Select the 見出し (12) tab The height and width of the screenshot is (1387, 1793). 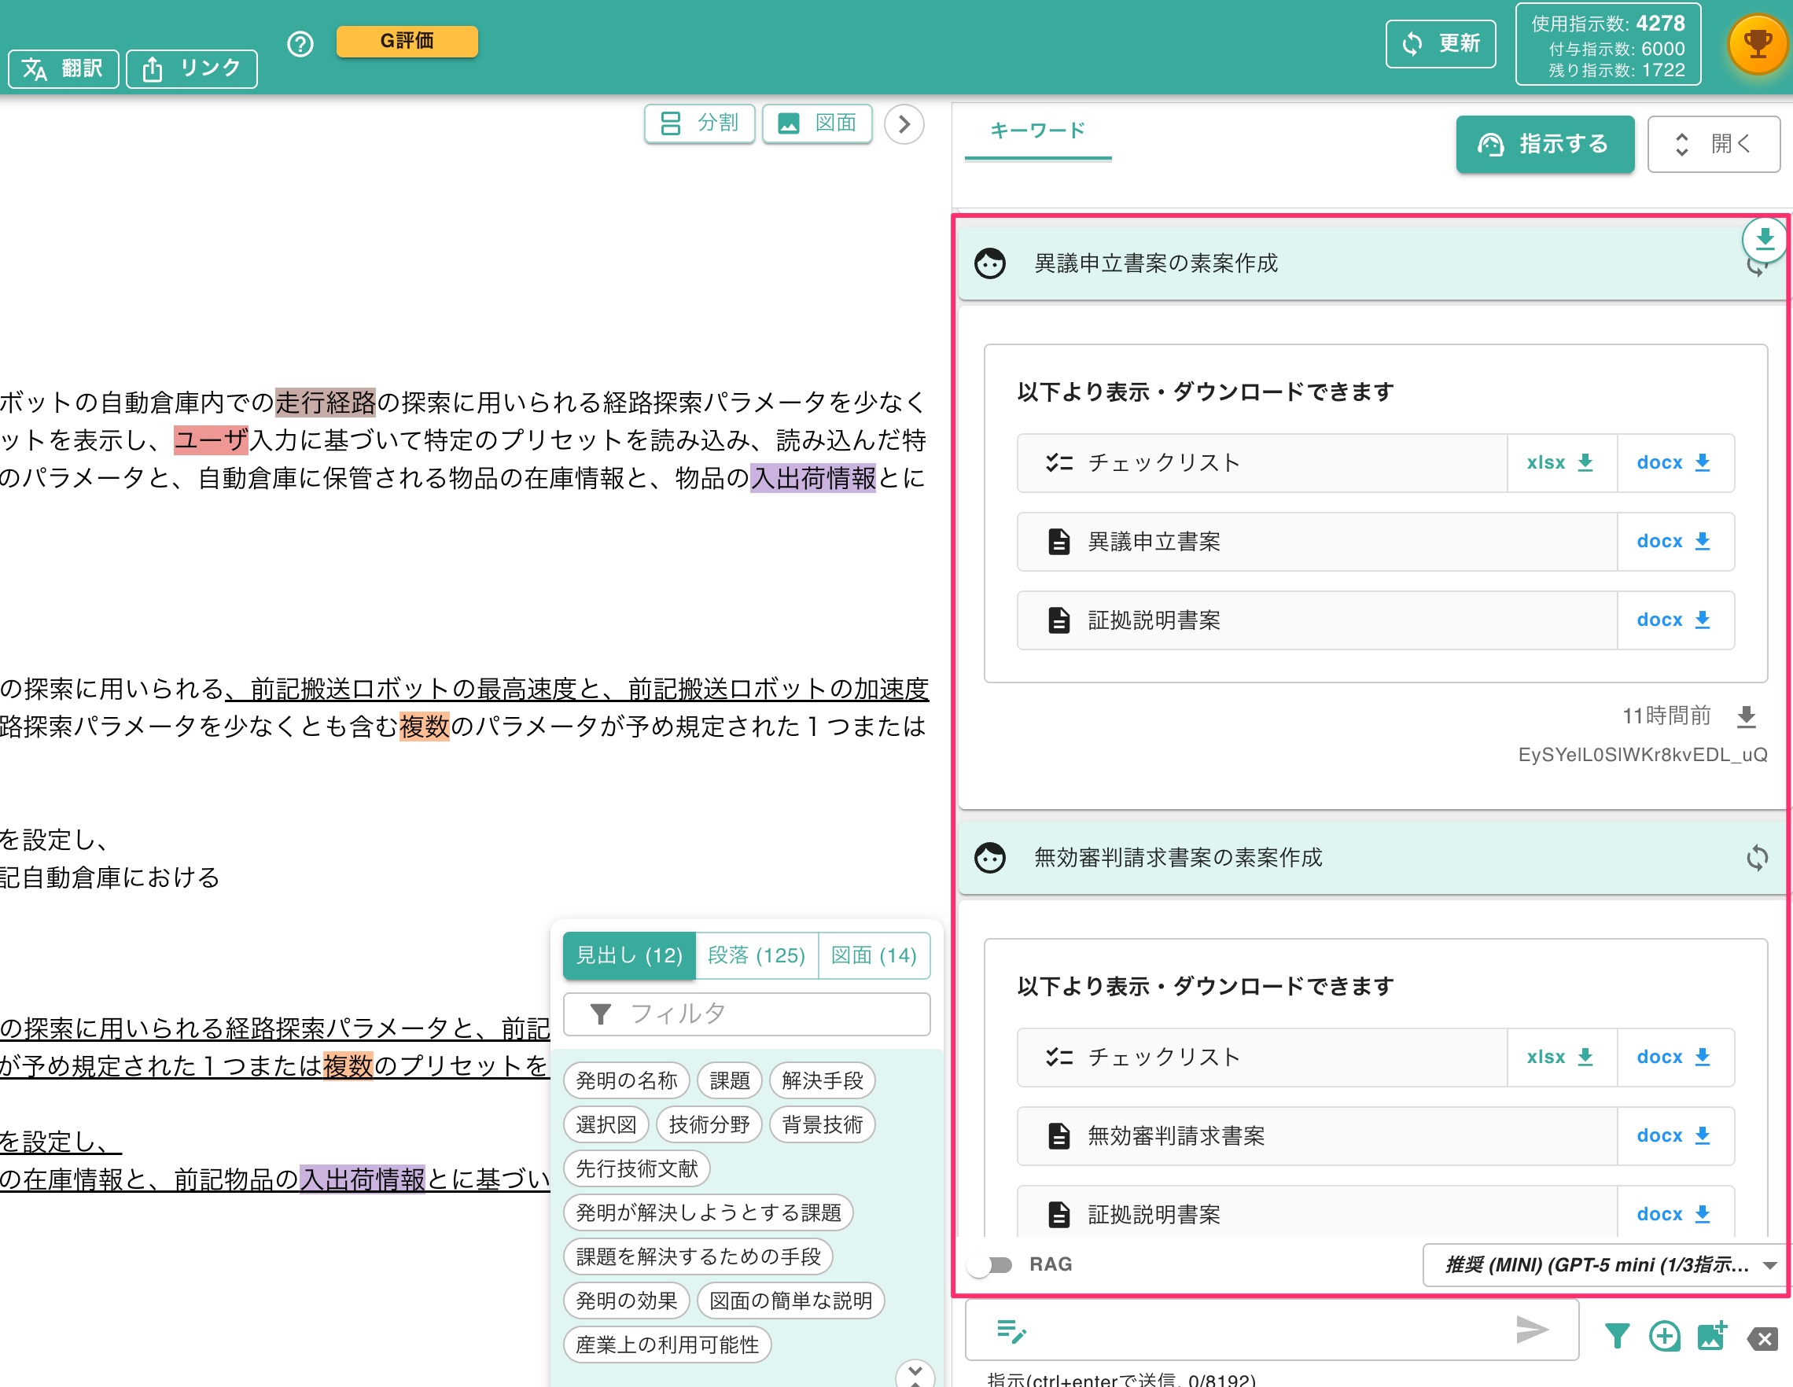(629, 955)
